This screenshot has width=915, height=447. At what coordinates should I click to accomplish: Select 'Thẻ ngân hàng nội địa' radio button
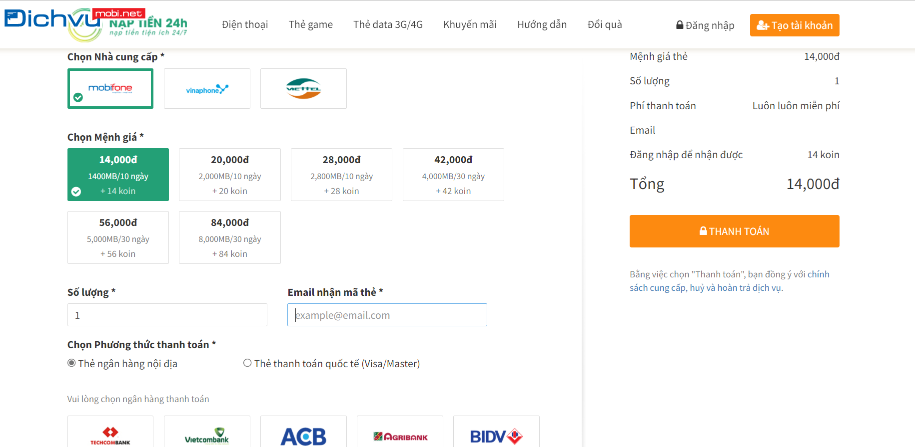pyautogui.click(x=72, y=363)
